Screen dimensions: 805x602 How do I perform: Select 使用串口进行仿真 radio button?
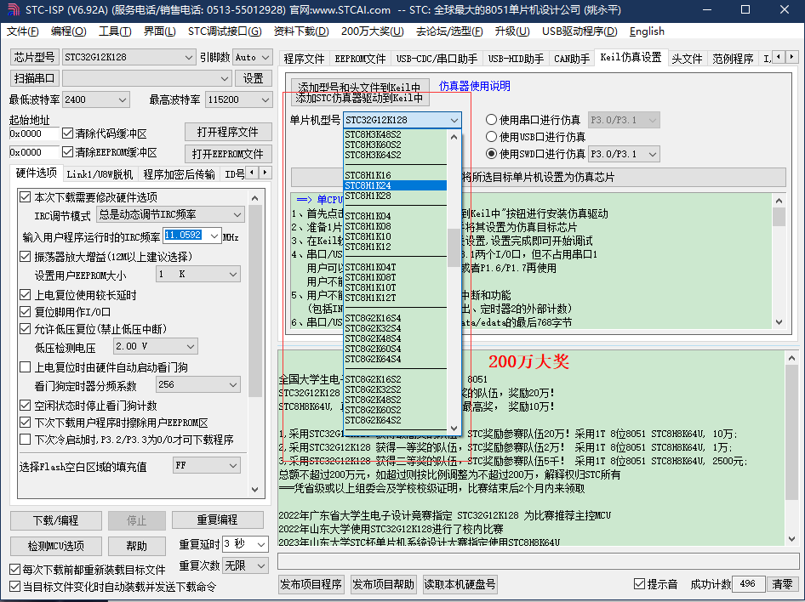pos(491,120)
